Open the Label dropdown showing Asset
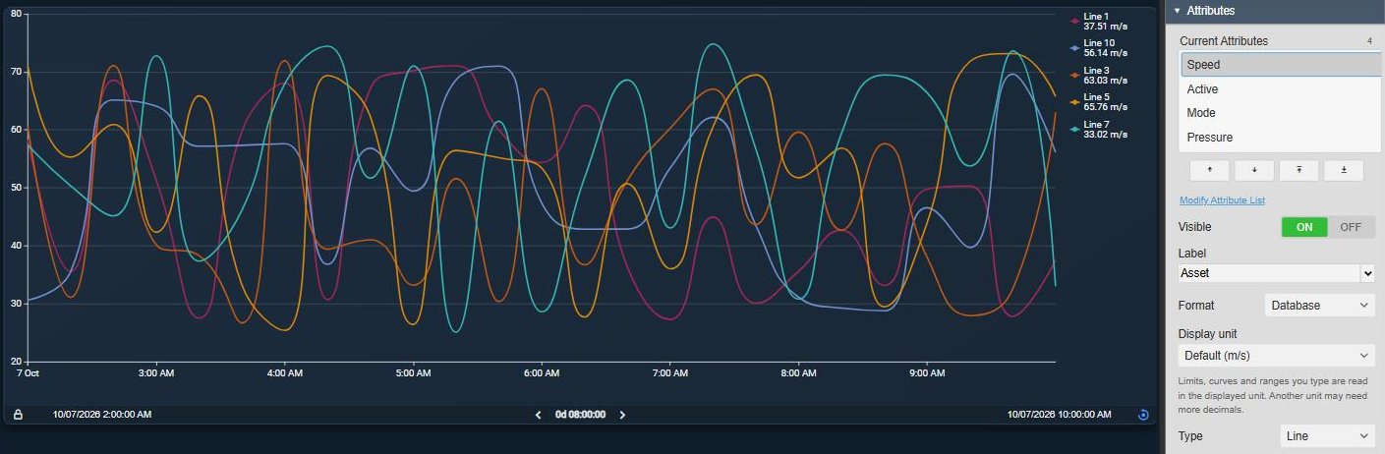 (x=1276, y=273)
